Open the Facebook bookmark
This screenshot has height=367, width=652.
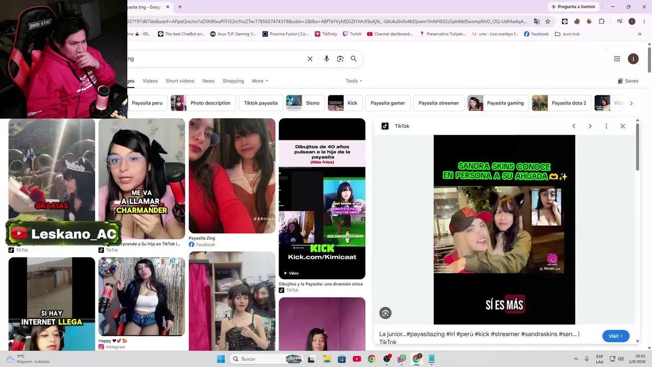click(x=536, y=34)
